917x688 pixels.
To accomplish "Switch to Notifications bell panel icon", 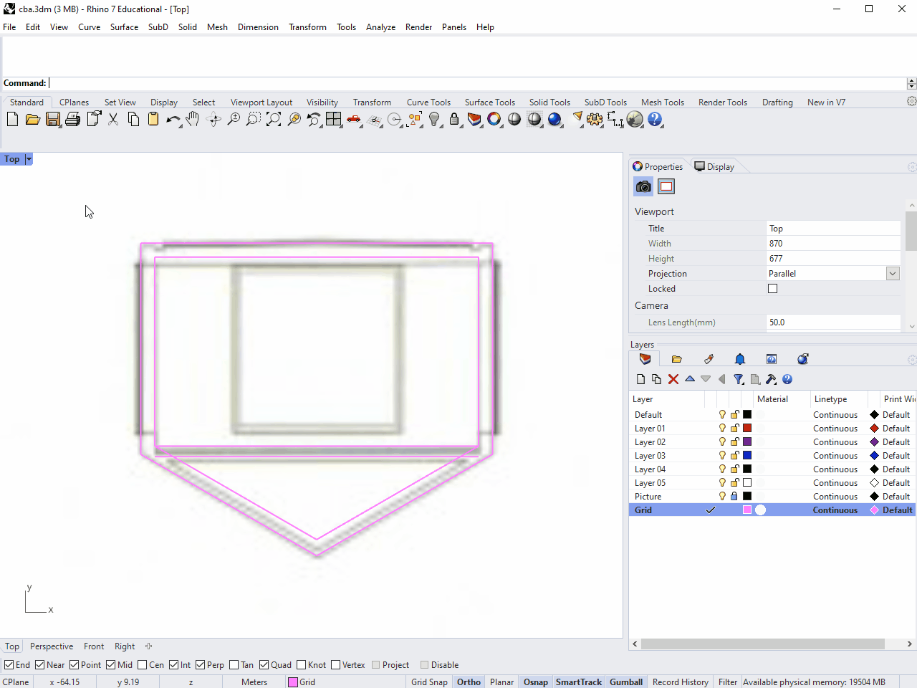I will (x=740, y=359).
